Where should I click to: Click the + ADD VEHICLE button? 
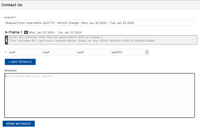click(20, 62)
